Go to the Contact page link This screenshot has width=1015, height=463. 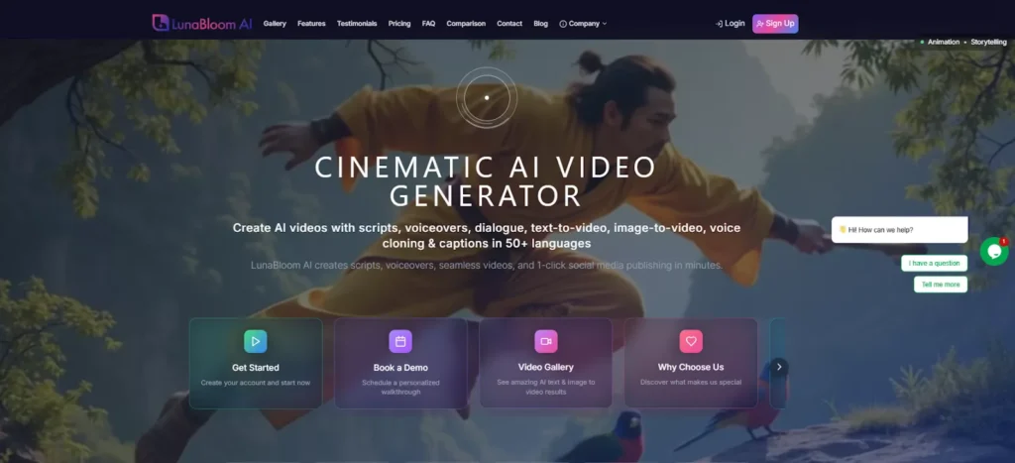(x=509, y=24)
